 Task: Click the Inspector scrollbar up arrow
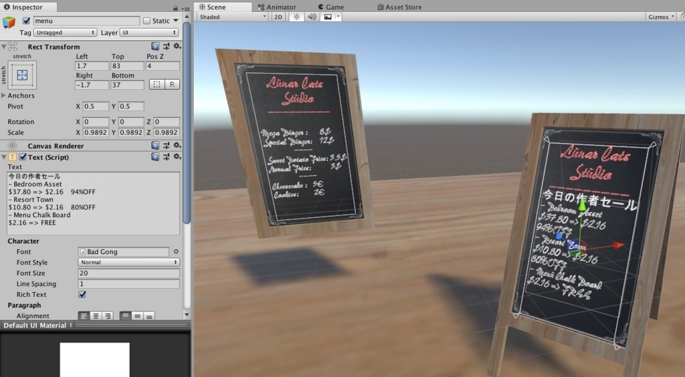click(187, 17)
